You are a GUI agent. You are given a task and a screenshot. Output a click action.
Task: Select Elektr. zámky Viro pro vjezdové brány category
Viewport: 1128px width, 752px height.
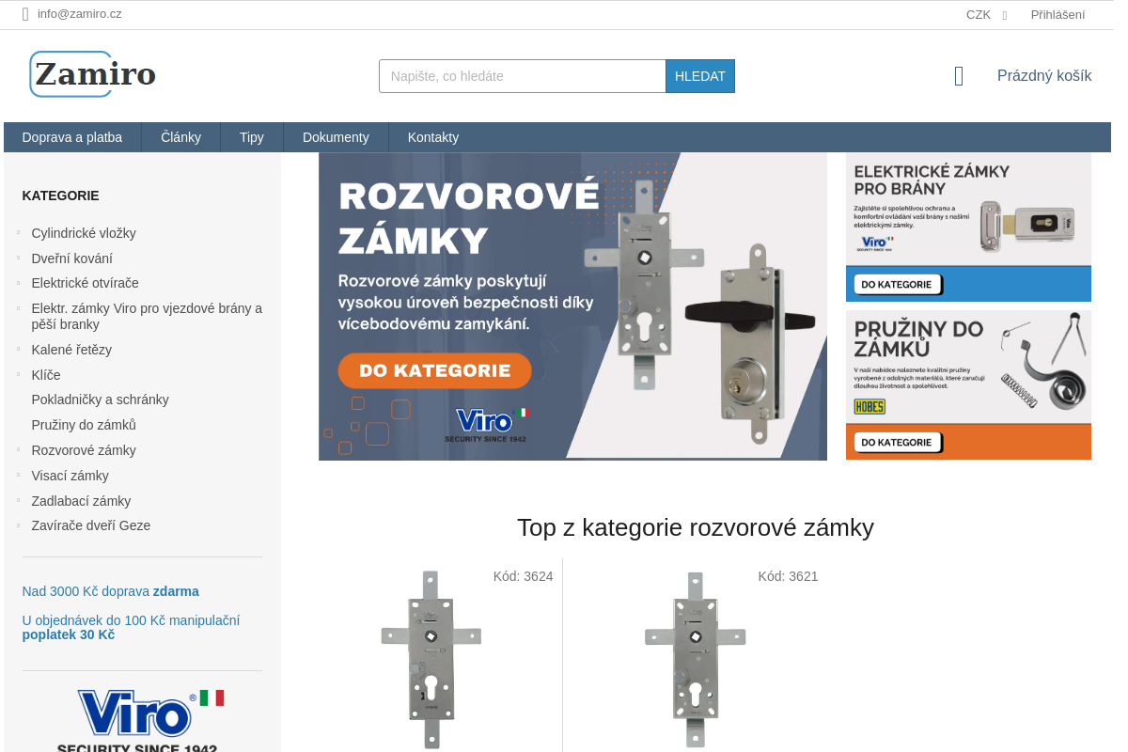147,317
